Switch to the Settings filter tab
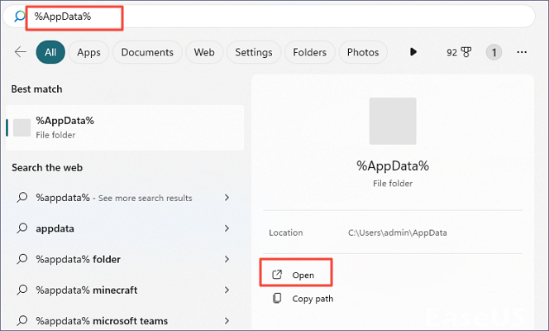Viewport: 549px width, 331px height. (253, 52)
